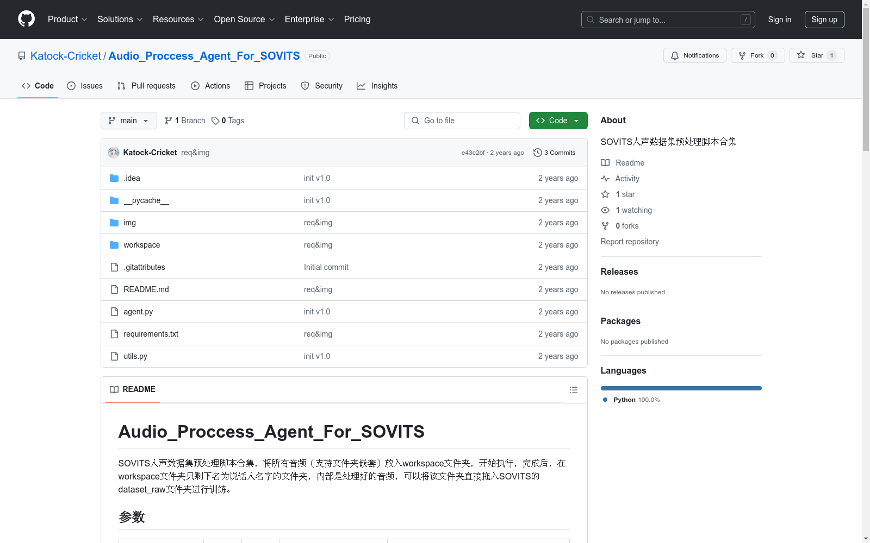Click the Sign up button
This screenshot has width=870, height=543.
[x=824, y=20]
